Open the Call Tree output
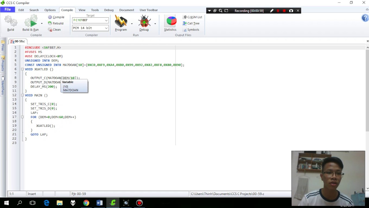The height and width of the screenshot is (208, 369). click(x=191, y=23)
